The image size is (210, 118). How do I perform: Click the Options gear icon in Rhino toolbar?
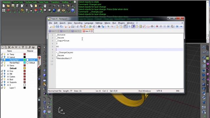coord(63,10)
